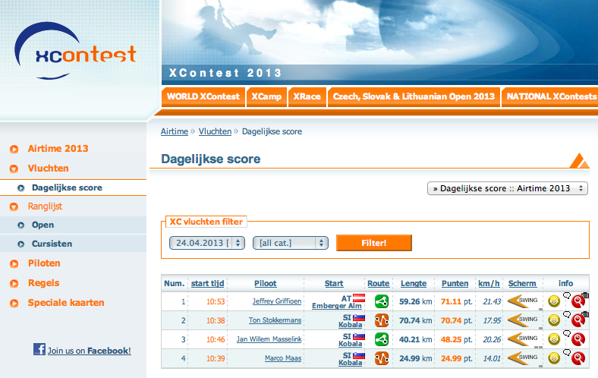Click the Swing glider logo in Ton Stokkermans row

point(524,320)
